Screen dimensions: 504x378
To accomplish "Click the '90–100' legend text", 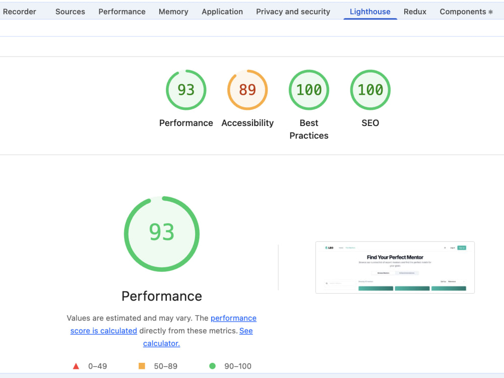I will 238,366.
